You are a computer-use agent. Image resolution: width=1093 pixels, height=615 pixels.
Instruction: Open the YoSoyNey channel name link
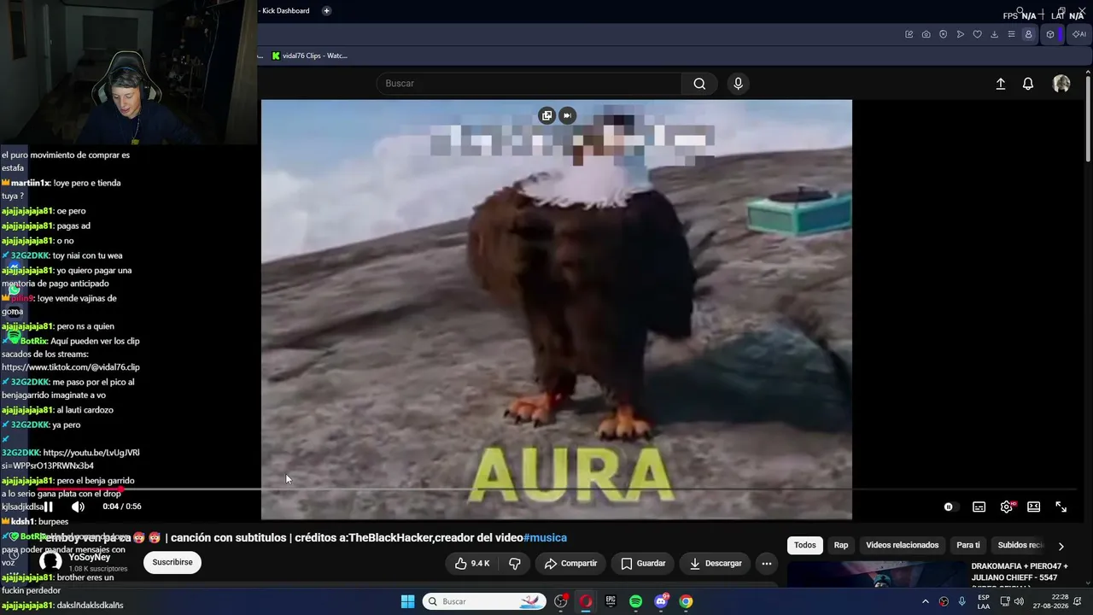(x=90, y=558)
